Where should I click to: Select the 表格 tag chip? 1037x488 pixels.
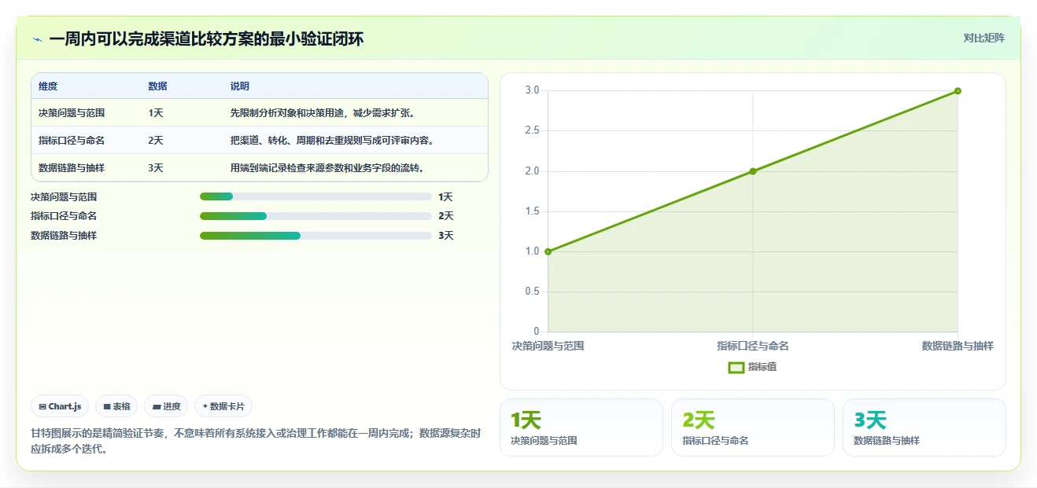(116, 406)
